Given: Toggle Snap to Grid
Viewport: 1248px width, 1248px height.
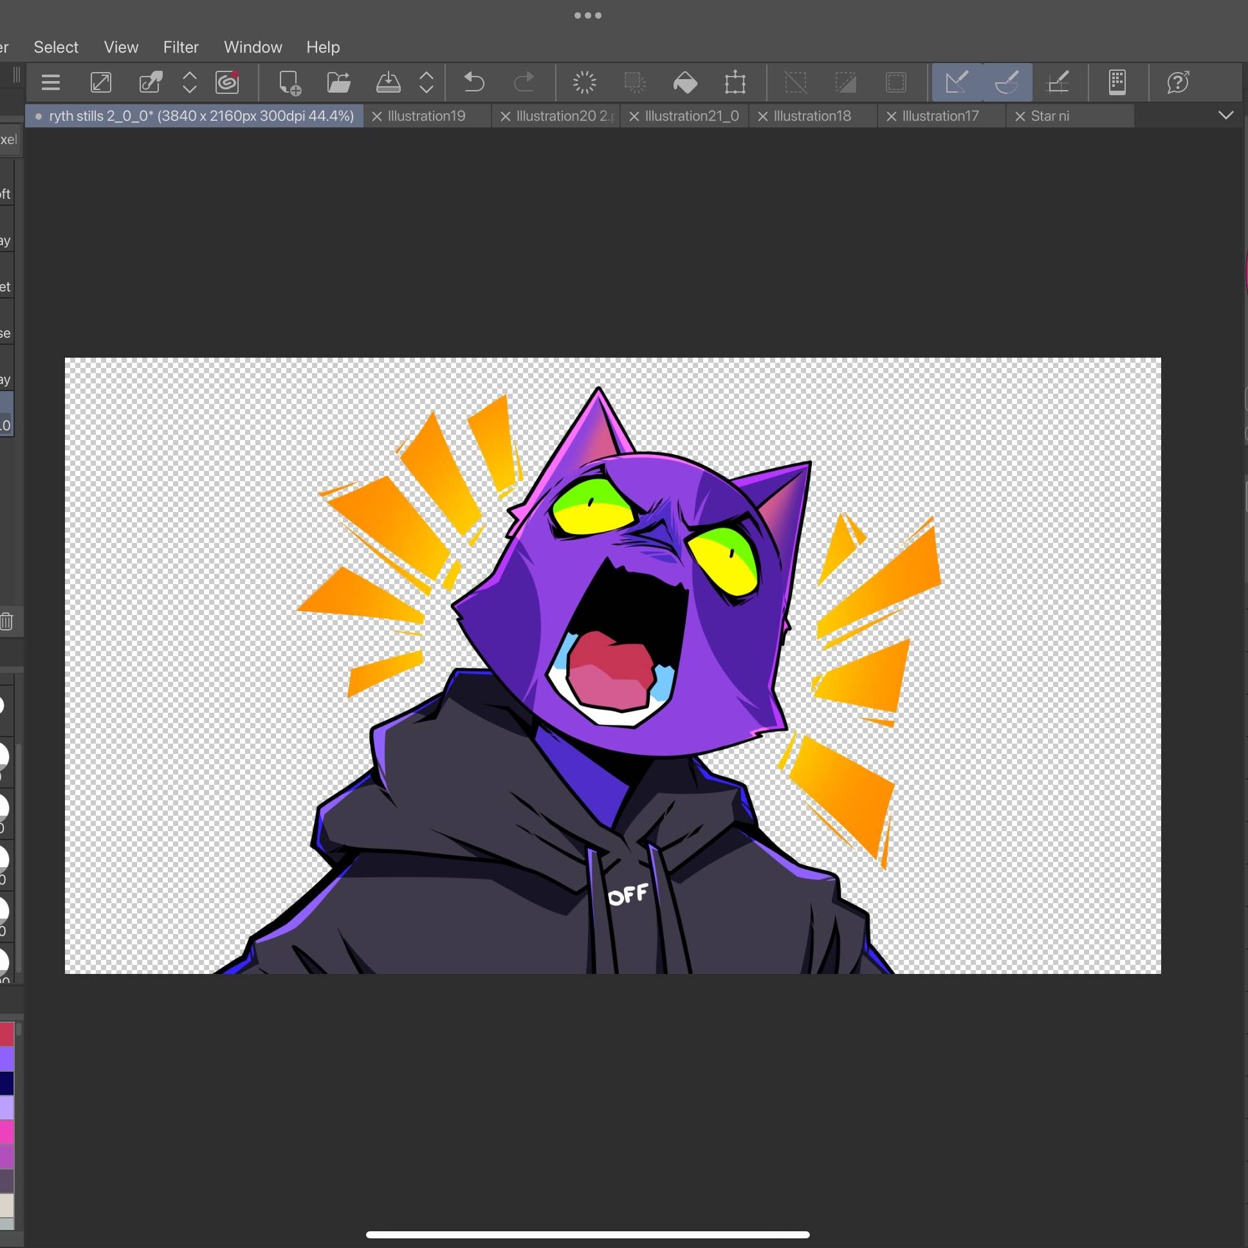Looking at the screenshot, I should click(1057, 83).
